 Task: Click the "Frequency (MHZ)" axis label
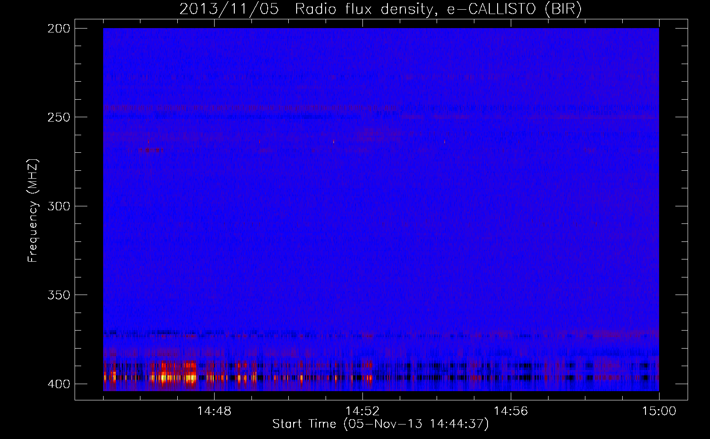coord(33,211)
